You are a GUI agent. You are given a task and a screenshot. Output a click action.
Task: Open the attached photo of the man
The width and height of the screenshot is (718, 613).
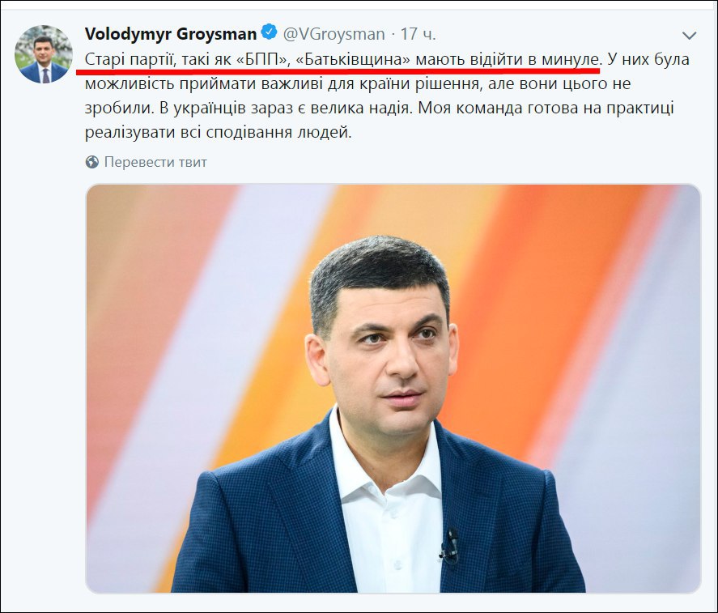pos(393,389)
